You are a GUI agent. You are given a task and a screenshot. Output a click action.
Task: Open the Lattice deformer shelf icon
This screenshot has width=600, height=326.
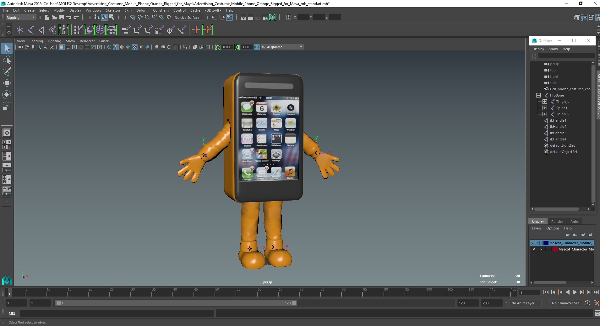pyautogui.click(x=101, y=30)
